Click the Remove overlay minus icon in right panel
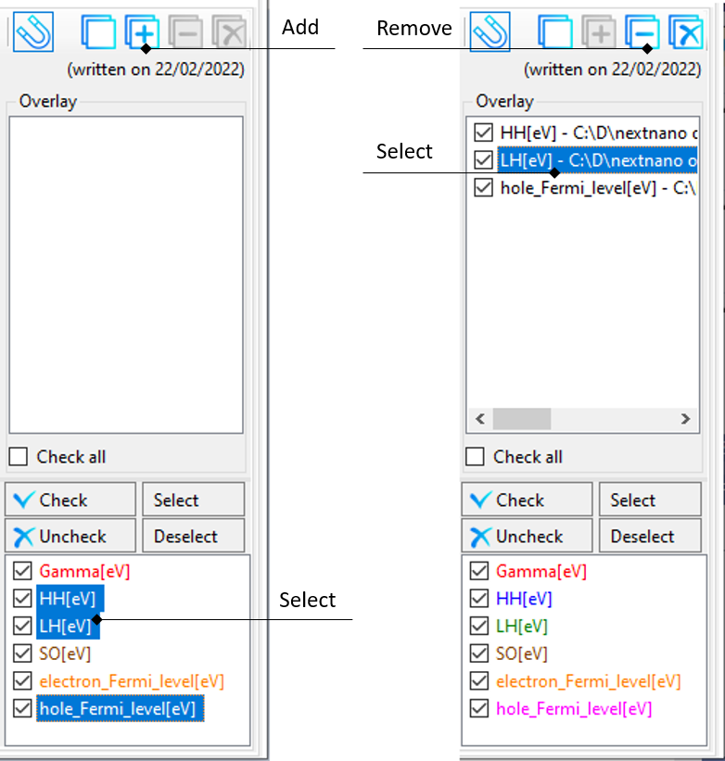 click(x=641, y=32)
